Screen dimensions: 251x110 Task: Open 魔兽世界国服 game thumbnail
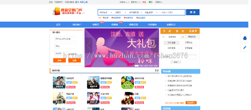coord(93,83)
